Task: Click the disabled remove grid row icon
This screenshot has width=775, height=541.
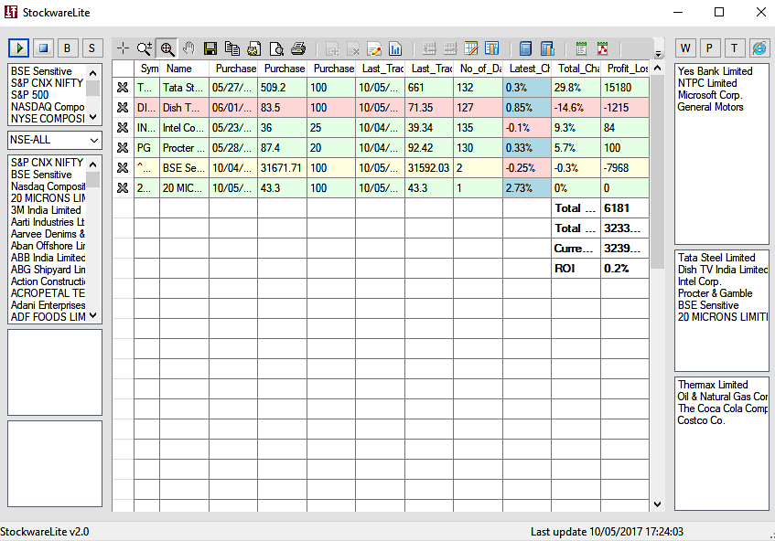Action: [x=450, y=48]
